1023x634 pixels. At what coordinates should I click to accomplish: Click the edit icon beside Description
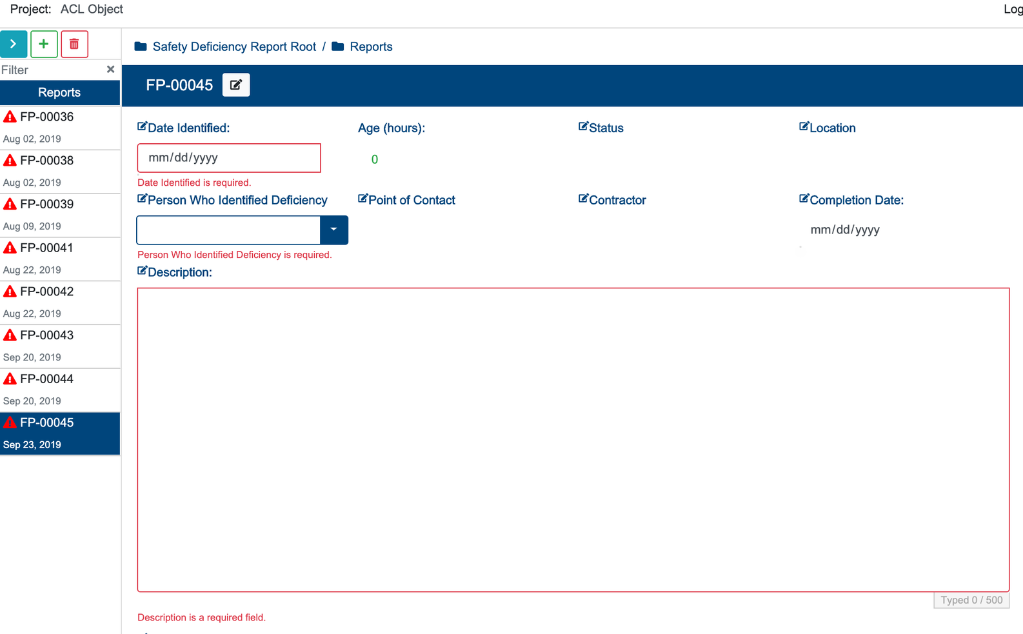(x=142, y=271)
